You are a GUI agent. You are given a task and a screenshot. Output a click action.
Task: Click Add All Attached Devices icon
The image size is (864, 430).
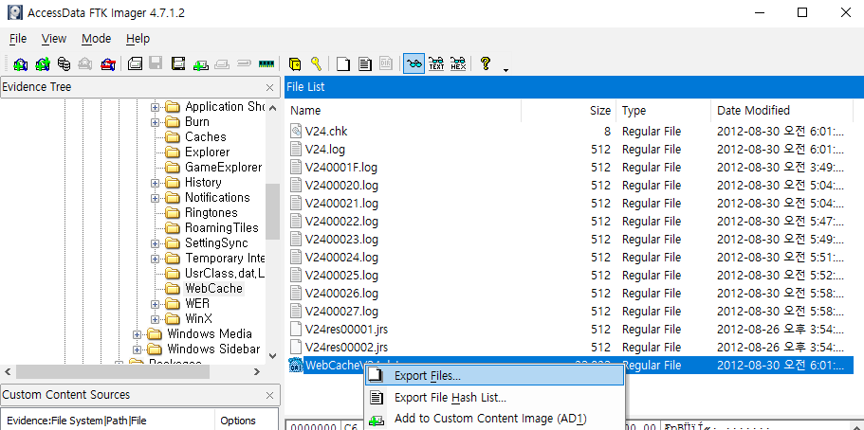pyautogui.click(x=43, y=63)
